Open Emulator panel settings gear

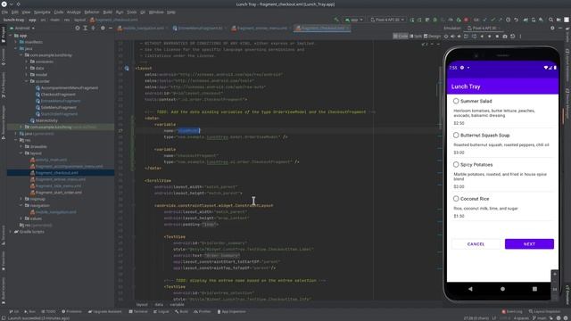pyautogui.click(x=552, y=28)
